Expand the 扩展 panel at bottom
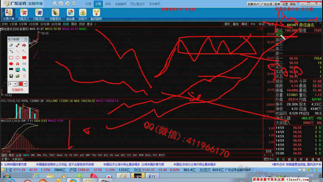 click(6, 159)
